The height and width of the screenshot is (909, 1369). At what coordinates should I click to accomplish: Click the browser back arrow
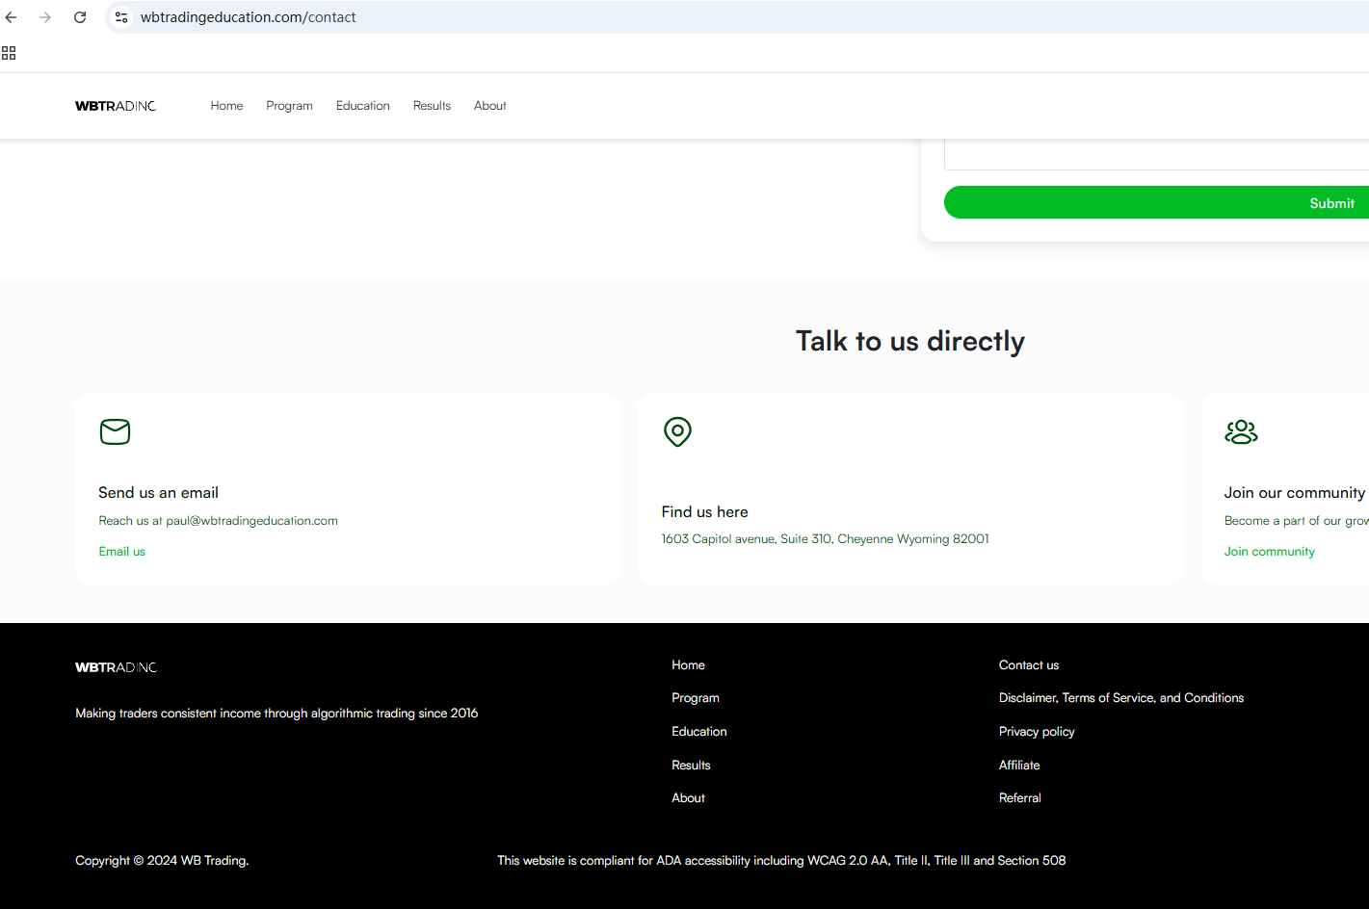[x=12, y=17]
